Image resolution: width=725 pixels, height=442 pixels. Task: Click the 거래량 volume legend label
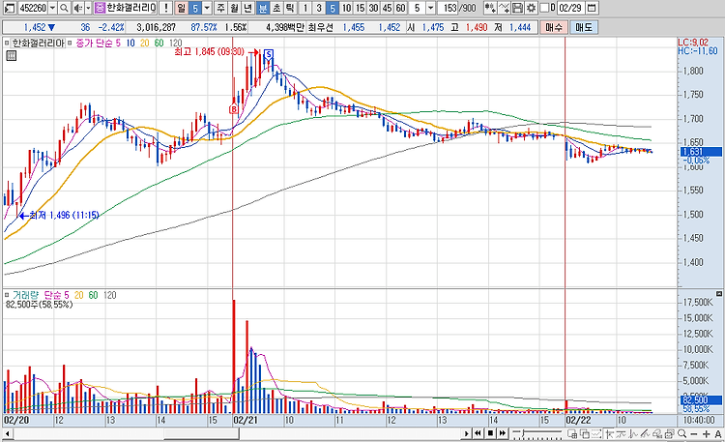tap(26, 295)
